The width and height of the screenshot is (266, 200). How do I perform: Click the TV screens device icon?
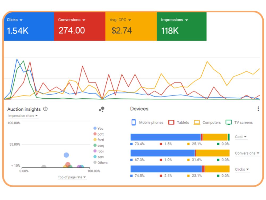[x=229, y=122]
